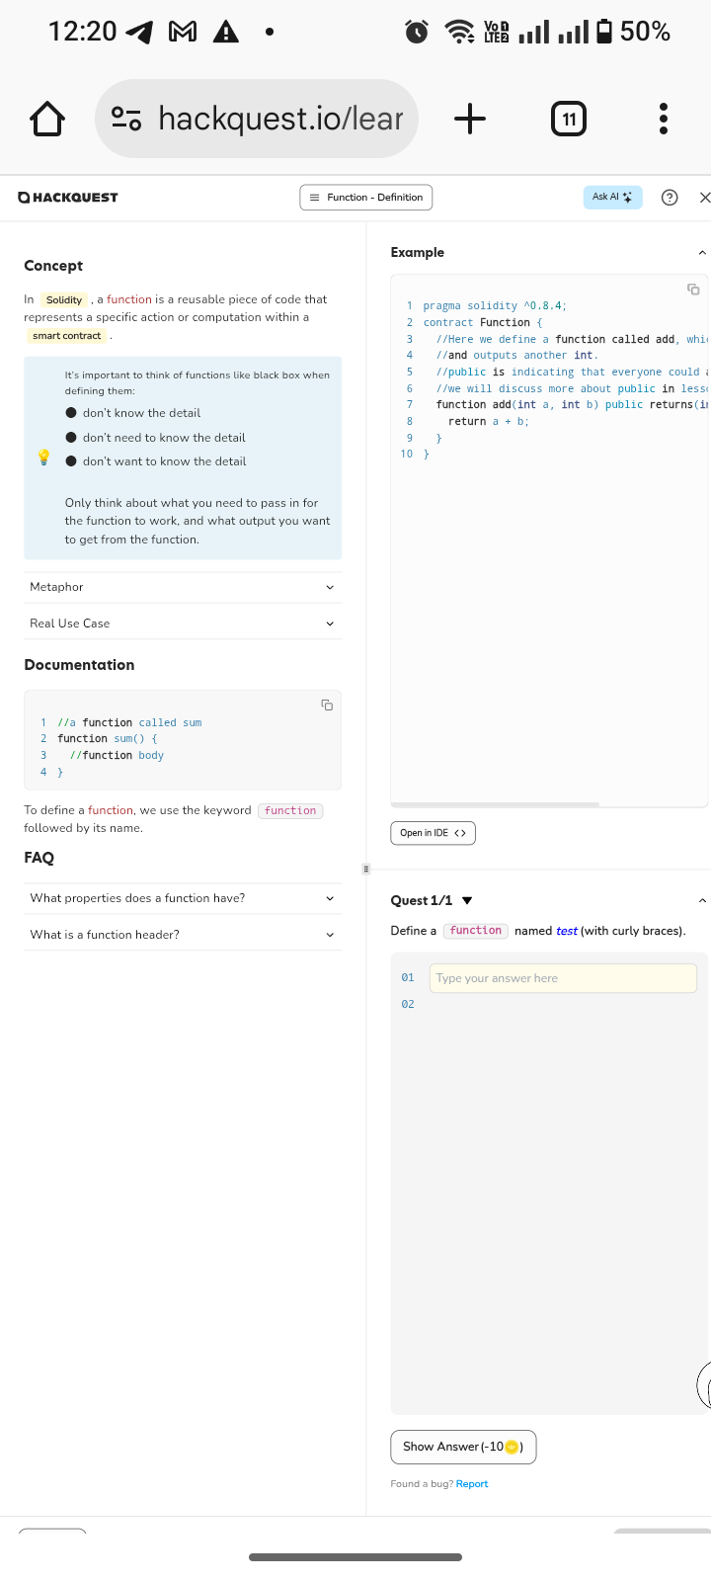The height and width of the screenshot is (1581, 711).
Task: Click the help question mark icon
Action: pos(670,198)
